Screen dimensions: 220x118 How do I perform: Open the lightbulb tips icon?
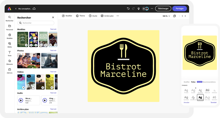[138, 9]
